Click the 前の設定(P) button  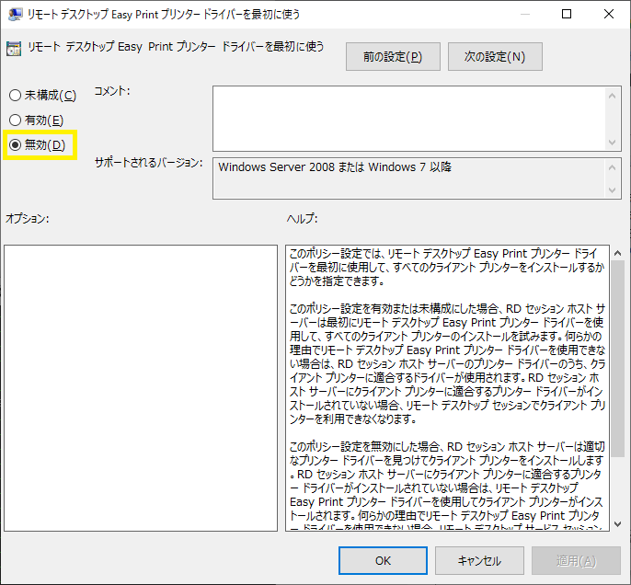393,57
